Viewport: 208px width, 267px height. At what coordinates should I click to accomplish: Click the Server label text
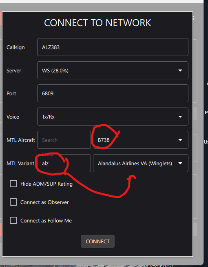click(14, 70)
